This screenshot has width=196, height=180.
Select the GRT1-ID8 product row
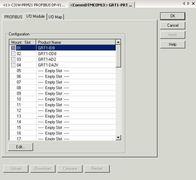tap(63, 48)
